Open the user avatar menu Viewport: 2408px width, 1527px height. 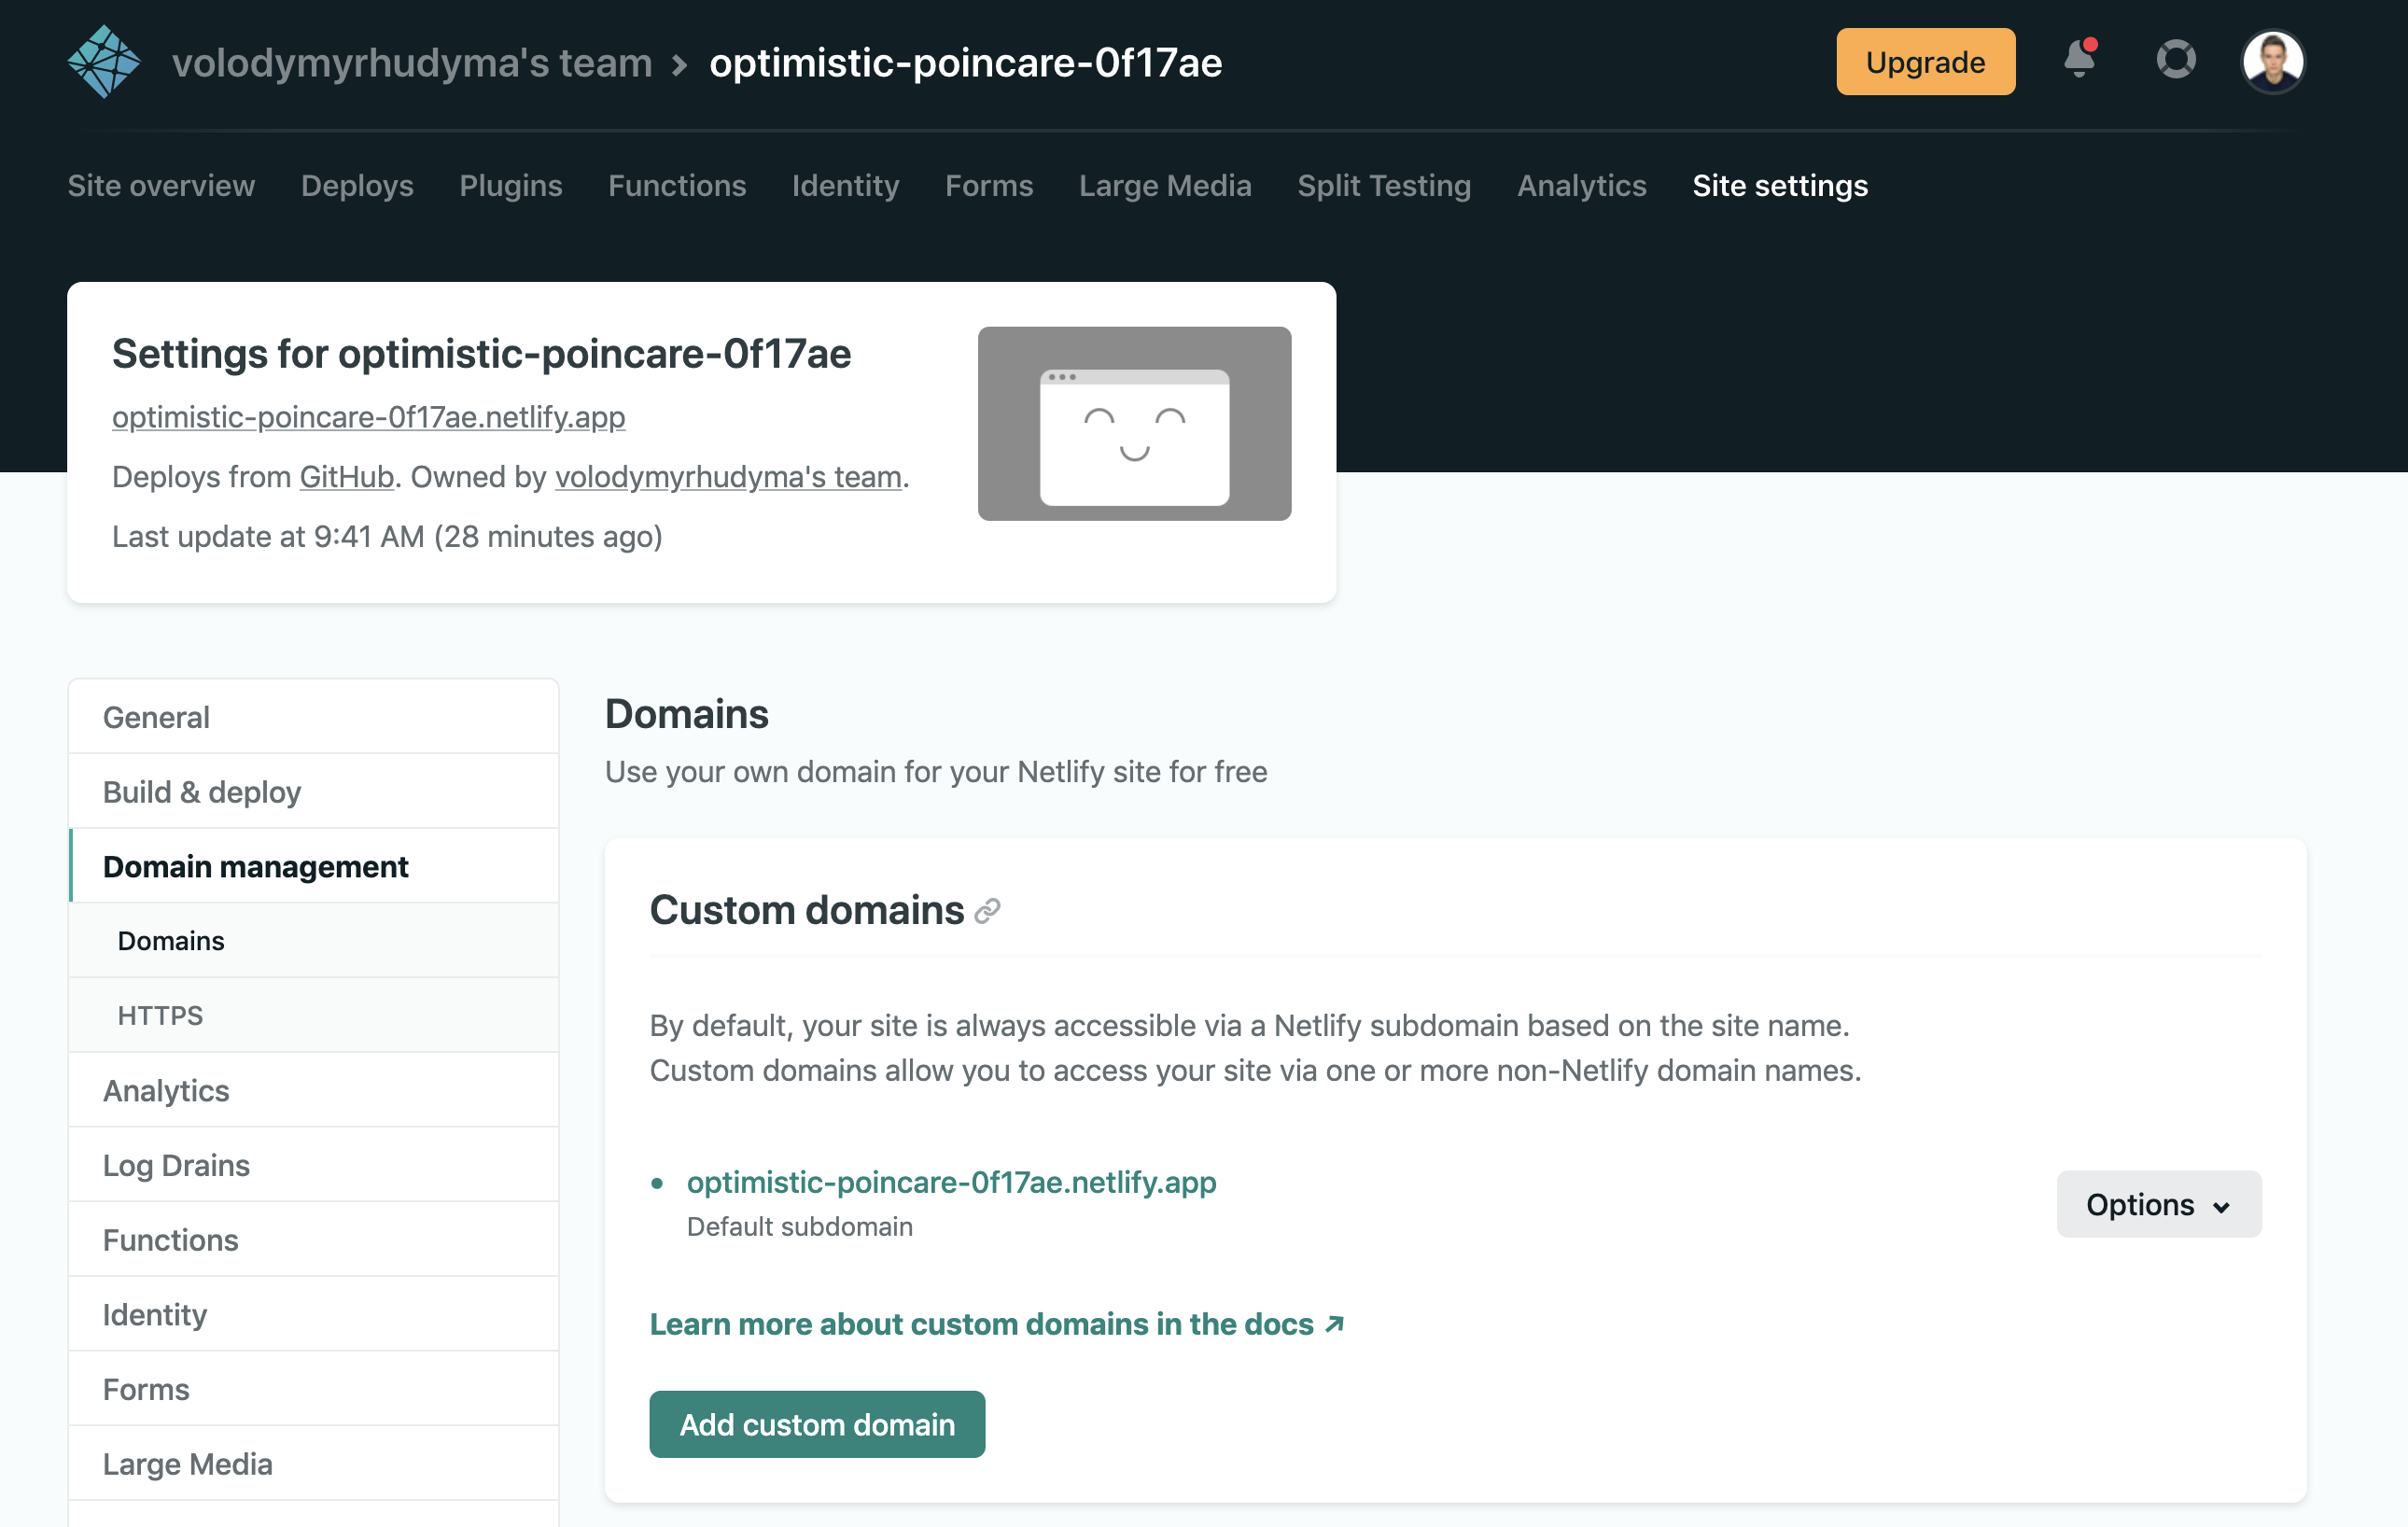tap(2273, 61)
